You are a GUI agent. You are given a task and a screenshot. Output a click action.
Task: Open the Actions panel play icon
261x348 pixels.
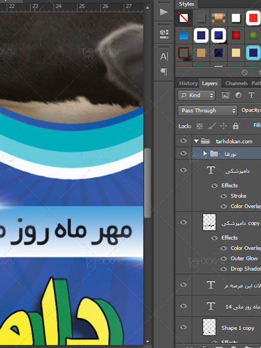click(164, 12)
